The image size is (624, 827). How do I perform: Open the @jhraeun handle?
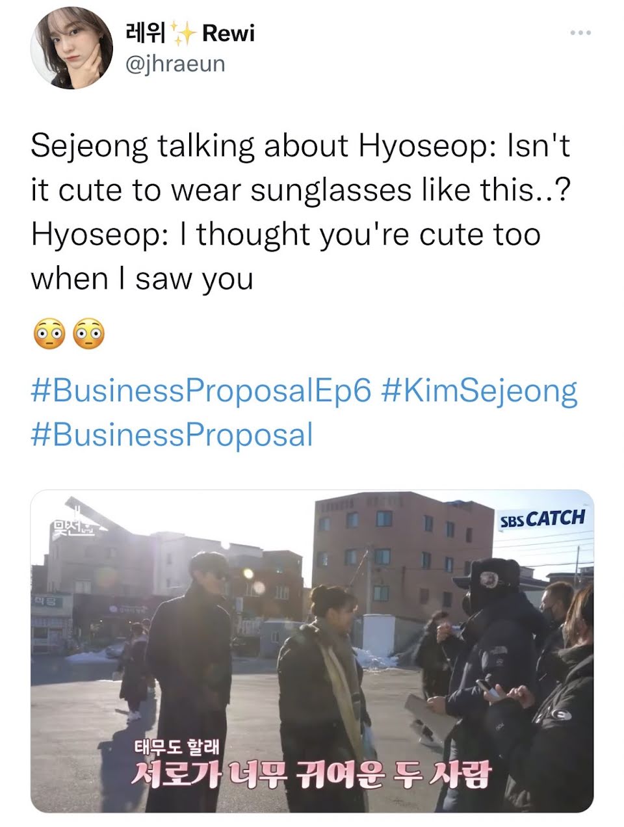pyautogui.click(x=174, y=64)
